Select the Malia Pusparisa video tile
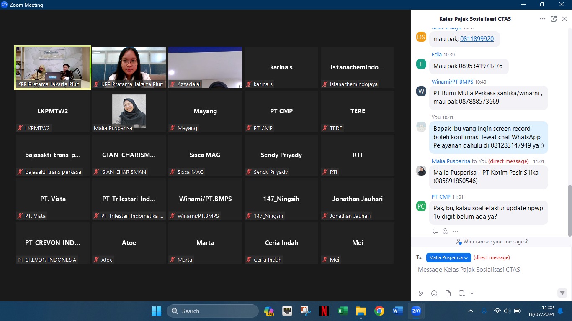 click(x=129, y=112)
